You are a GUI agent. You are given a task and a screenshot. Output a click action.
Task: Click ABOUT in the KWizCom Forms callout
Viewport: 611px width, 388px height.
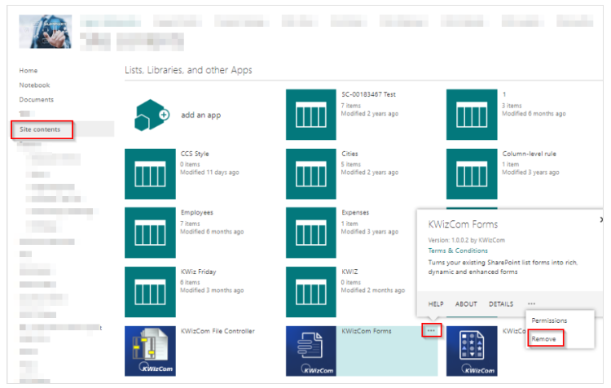tap(466, 304)
